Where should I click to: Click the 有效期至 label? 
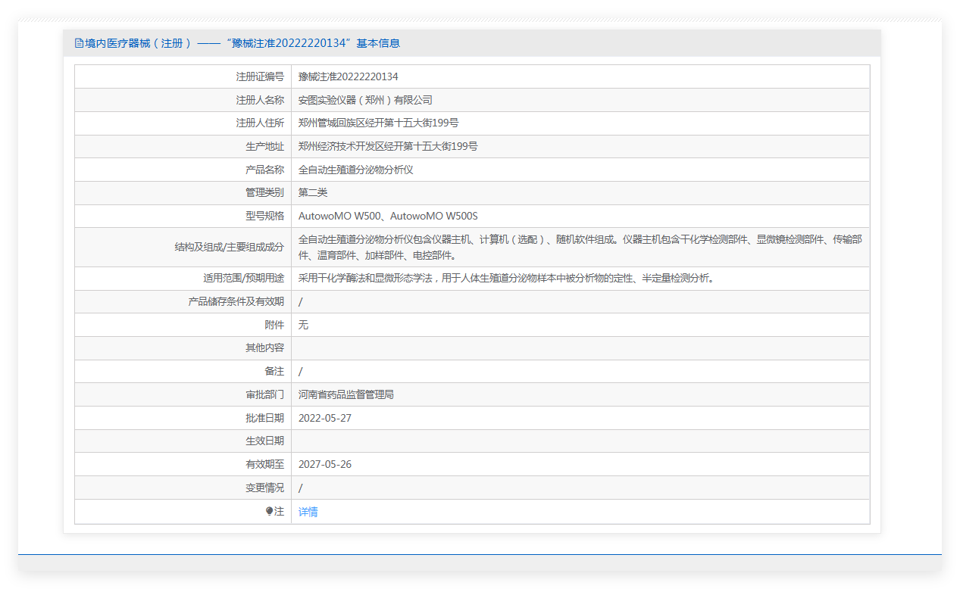point(264,464)
